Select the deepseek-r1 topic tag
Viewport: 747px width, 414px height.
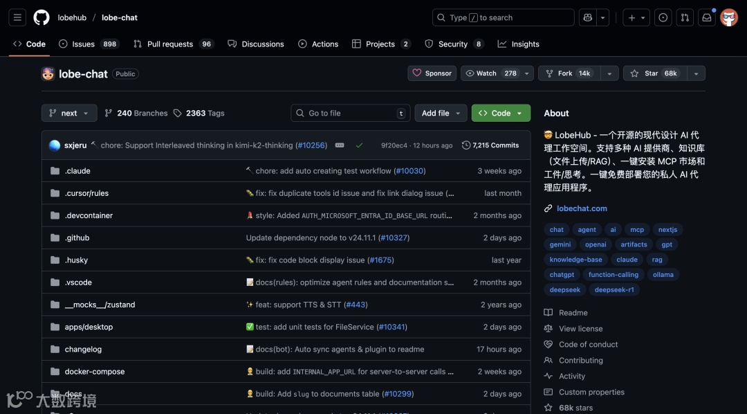point(614,289)
